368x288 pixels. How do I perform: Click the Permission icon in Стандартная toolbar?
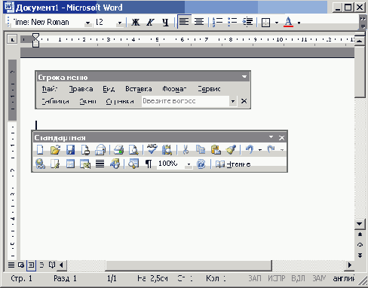85,150
